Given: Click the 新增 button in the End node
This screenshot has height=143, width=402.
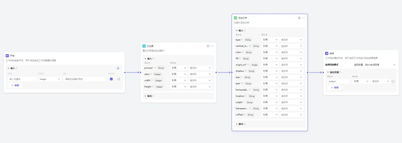Looking at the screenshot, I should pyautogui.click(x=334, y=88).
